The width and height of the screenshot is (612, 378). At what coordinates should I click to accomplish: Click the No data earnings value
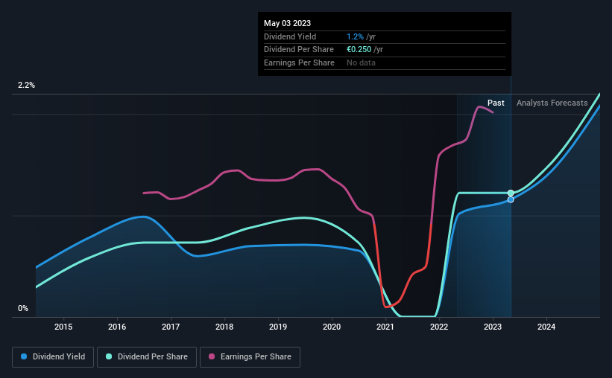coord(361,63)
